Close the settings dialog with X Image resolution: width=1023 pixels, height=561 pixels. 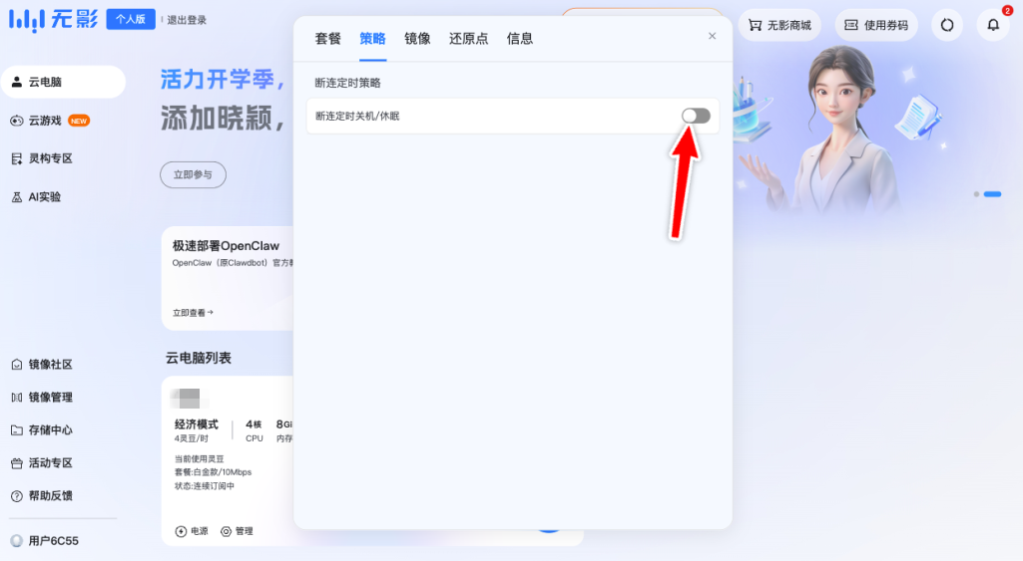coord(712,36)
